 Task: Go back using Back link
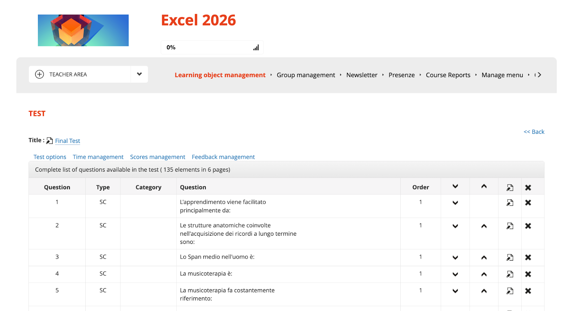534,132
